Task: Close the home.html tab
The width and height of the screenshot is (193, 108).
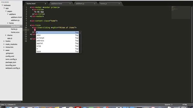Action: pyautogui.click(x=46, y=4)
